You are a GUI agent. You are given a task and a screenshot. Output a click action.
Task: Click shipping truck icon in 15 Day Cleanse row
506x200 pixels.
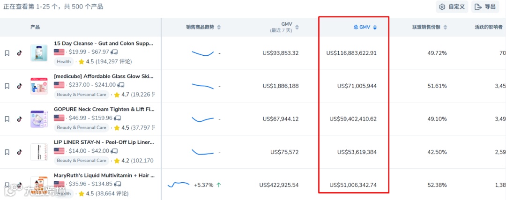pos(114,52)
